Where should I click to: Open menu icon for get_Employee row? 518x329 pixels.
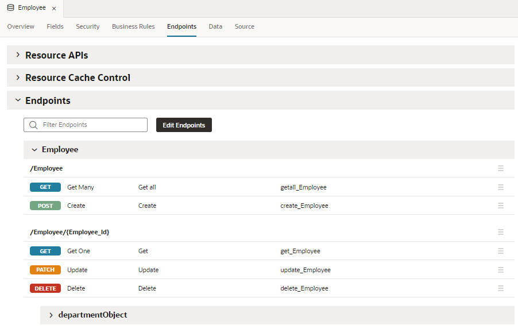click(x=501, y=251)
